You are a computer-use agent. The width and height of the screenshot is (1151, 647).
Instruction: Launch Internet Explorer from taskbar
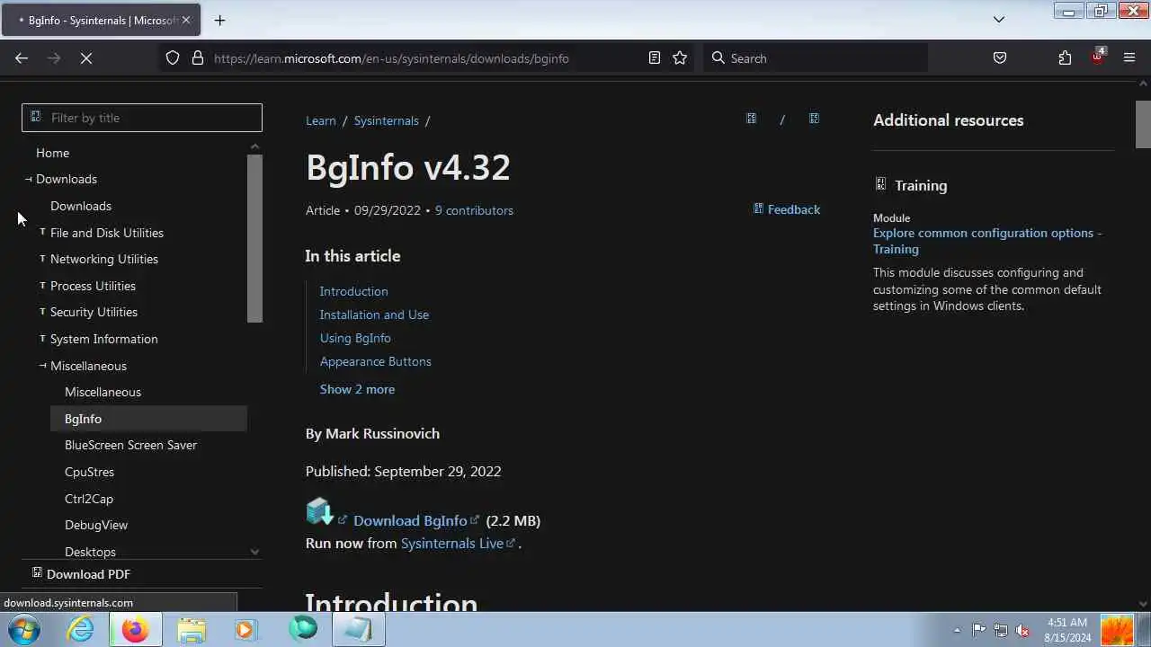coord(80,629)
